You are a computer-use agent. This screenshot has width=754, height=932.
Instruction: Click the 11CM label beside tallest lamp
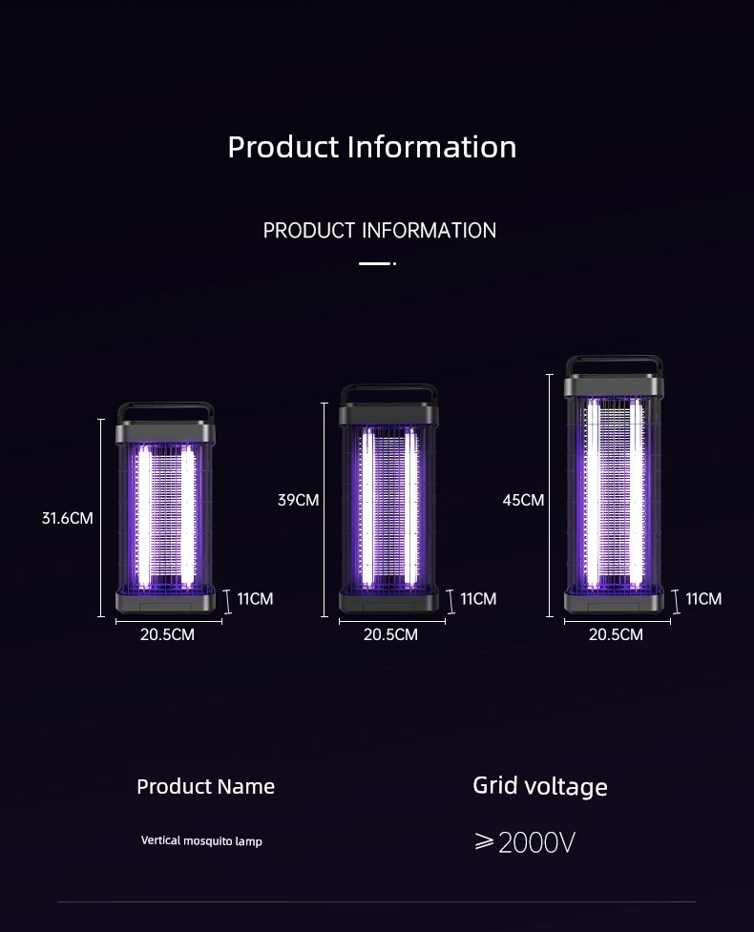click(x=703, y=598)
